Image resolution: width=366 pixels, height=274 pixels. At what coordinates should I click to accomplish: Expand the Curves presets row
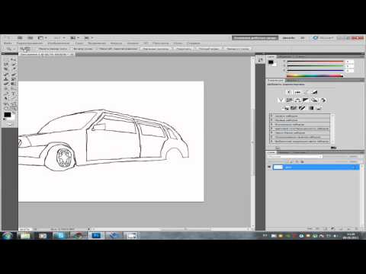click(271, 120)
